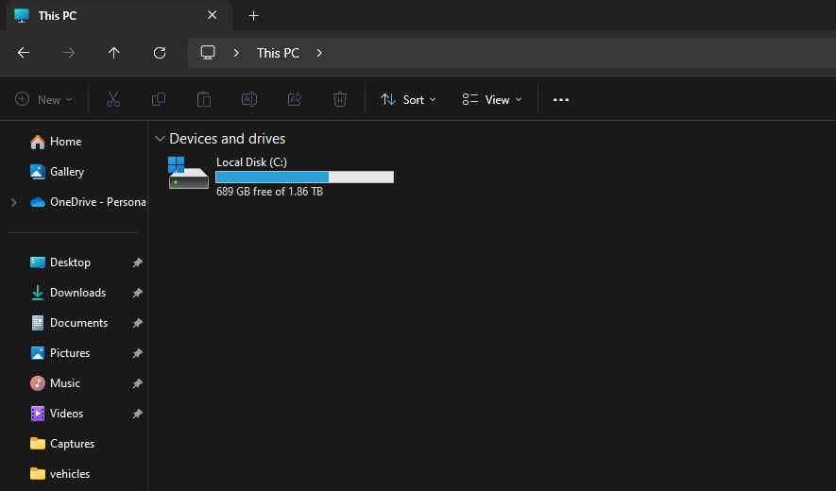Refresh the This PC view
This screenshot has height=491, width=836.
160,53
